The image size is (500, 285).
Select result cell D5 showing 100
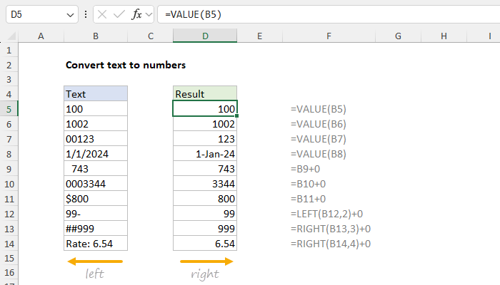tap(205, 109)
